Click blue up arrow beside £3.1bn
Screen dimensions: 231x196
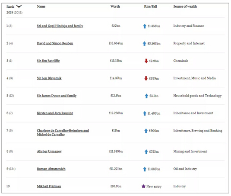coord(146,96)
